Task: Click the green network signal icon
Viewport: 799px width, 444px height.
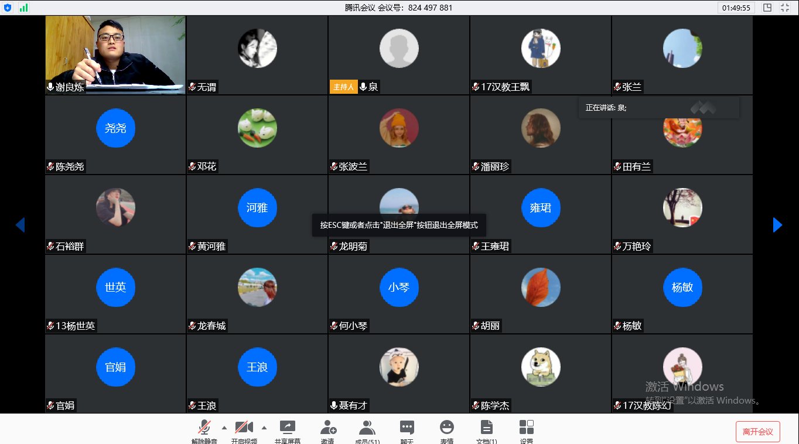Action: coord(23,8)
